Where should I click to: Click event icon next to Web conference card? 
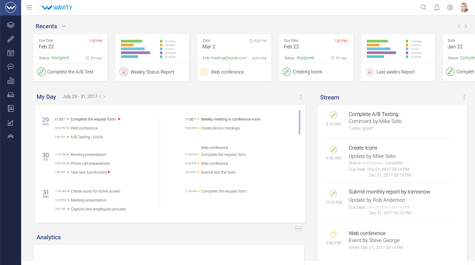204,72
